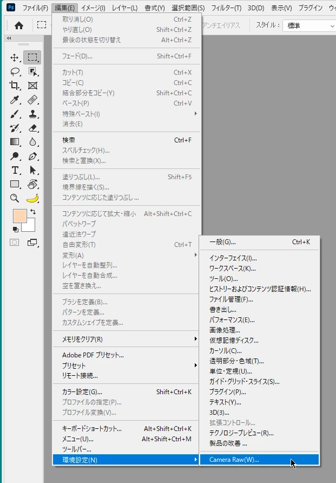Select the Zoom tool
336x483 pixels.
pos(15,198)
